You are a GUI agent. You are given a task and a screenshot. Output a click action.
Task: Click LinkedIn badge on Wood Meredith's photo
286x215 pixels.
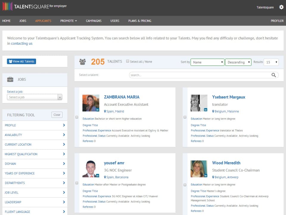click(206, 175)
